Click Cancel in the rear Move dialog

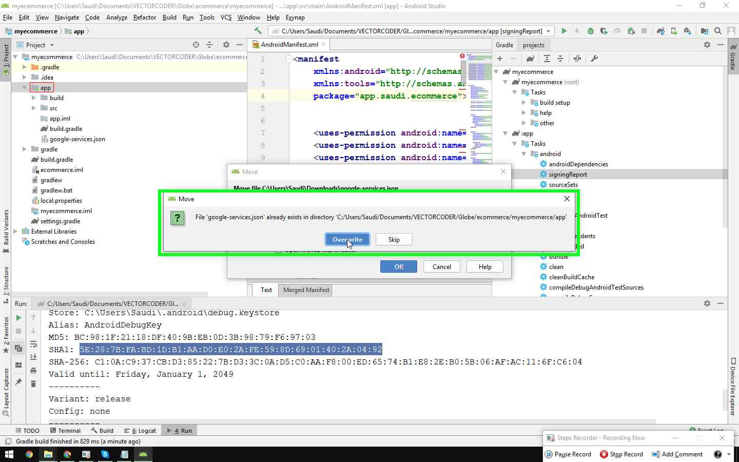pyautogui.click(x=441, y=267)
